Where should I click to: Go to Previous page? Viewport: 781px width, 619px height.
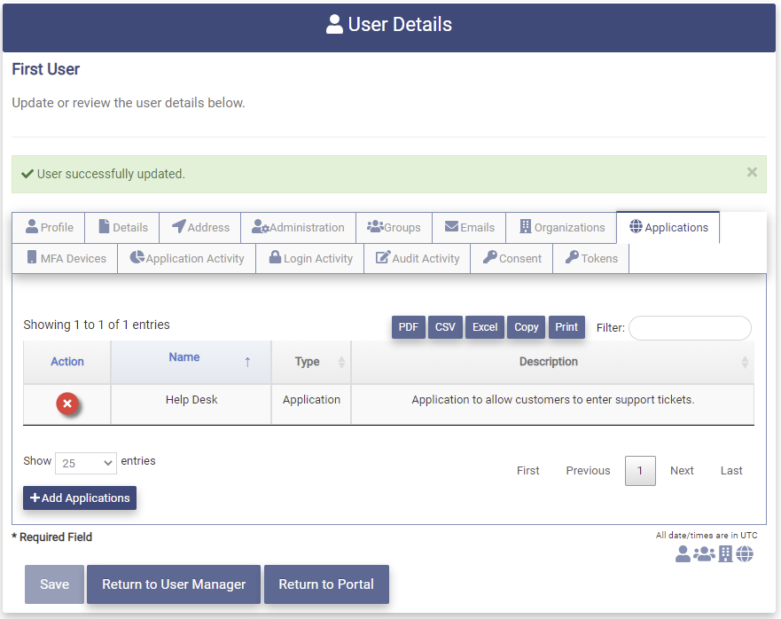(588, 471)
